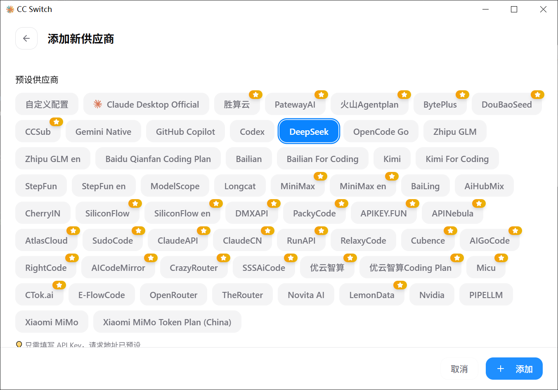Select the ModelScope preset

(x=175, y=186)
